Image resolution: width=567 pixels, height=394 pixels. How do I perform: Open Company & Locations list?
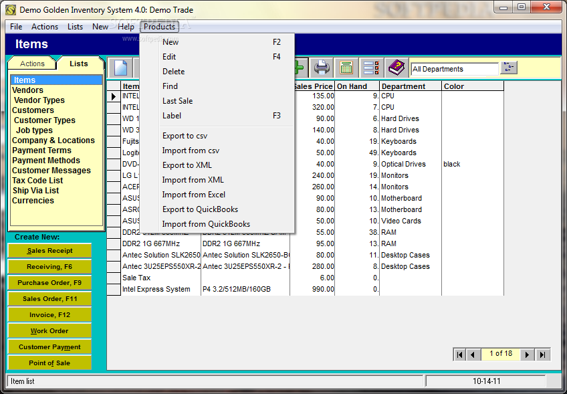53,140
